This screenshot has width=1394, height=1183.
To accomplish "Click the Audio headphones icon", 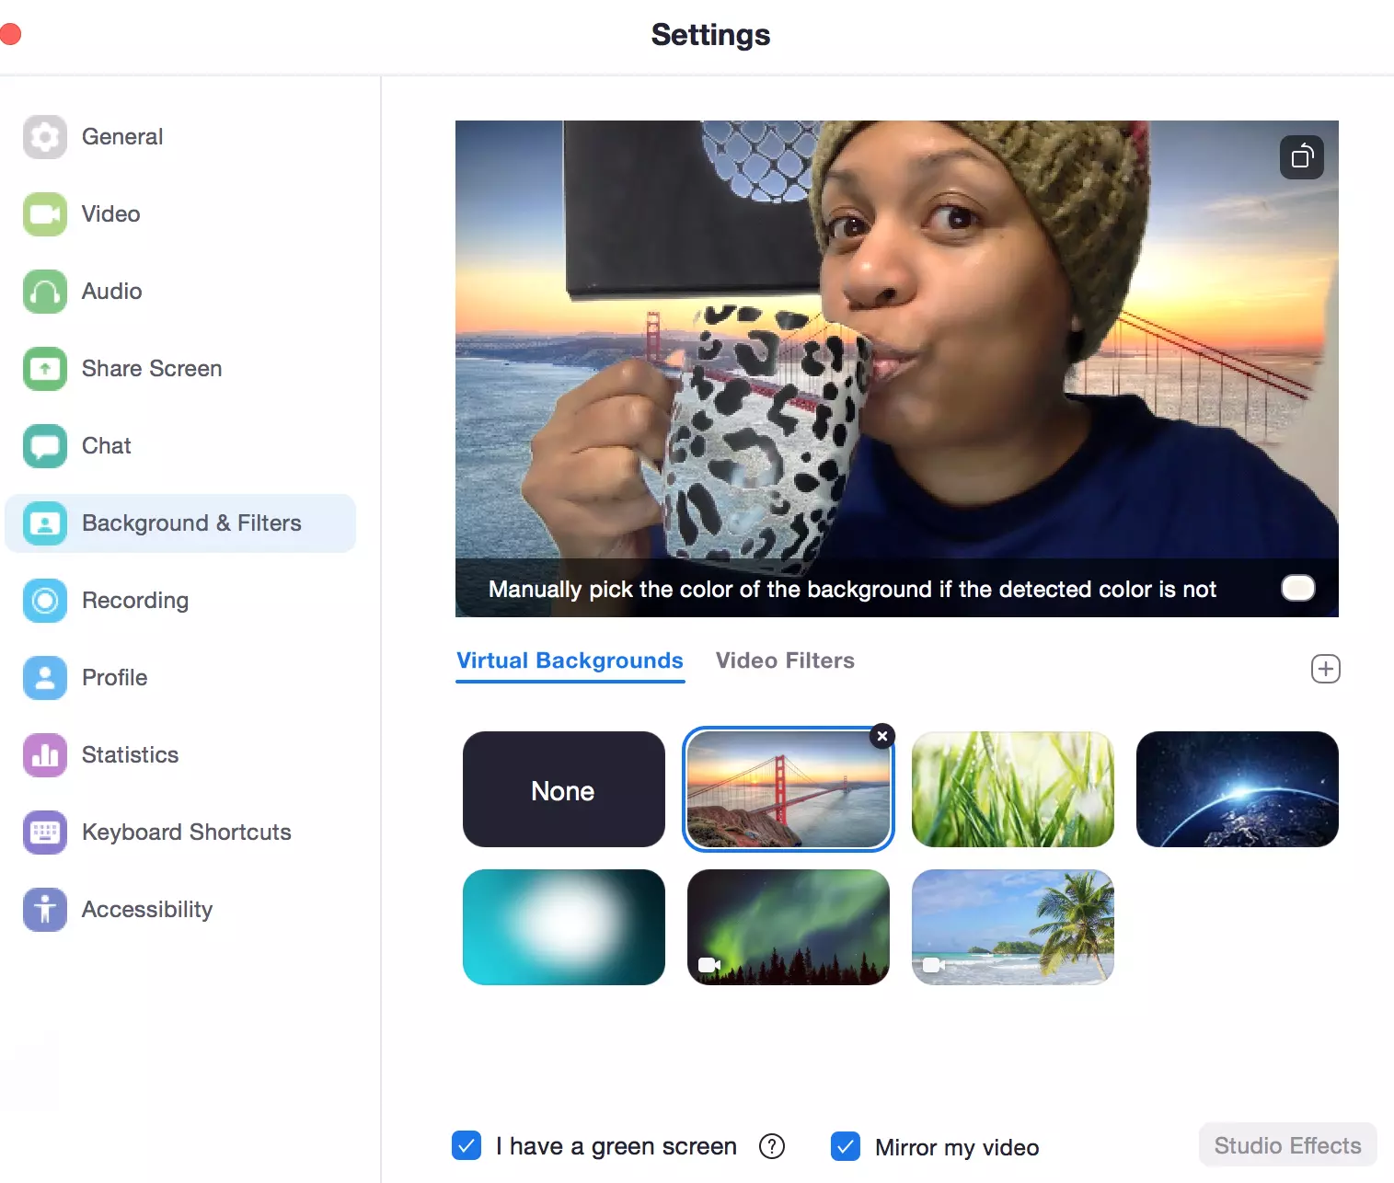I will click(x=45, y=292).
